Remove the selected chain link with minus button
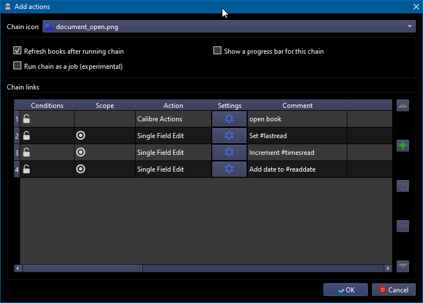 [x=403, y=226]
